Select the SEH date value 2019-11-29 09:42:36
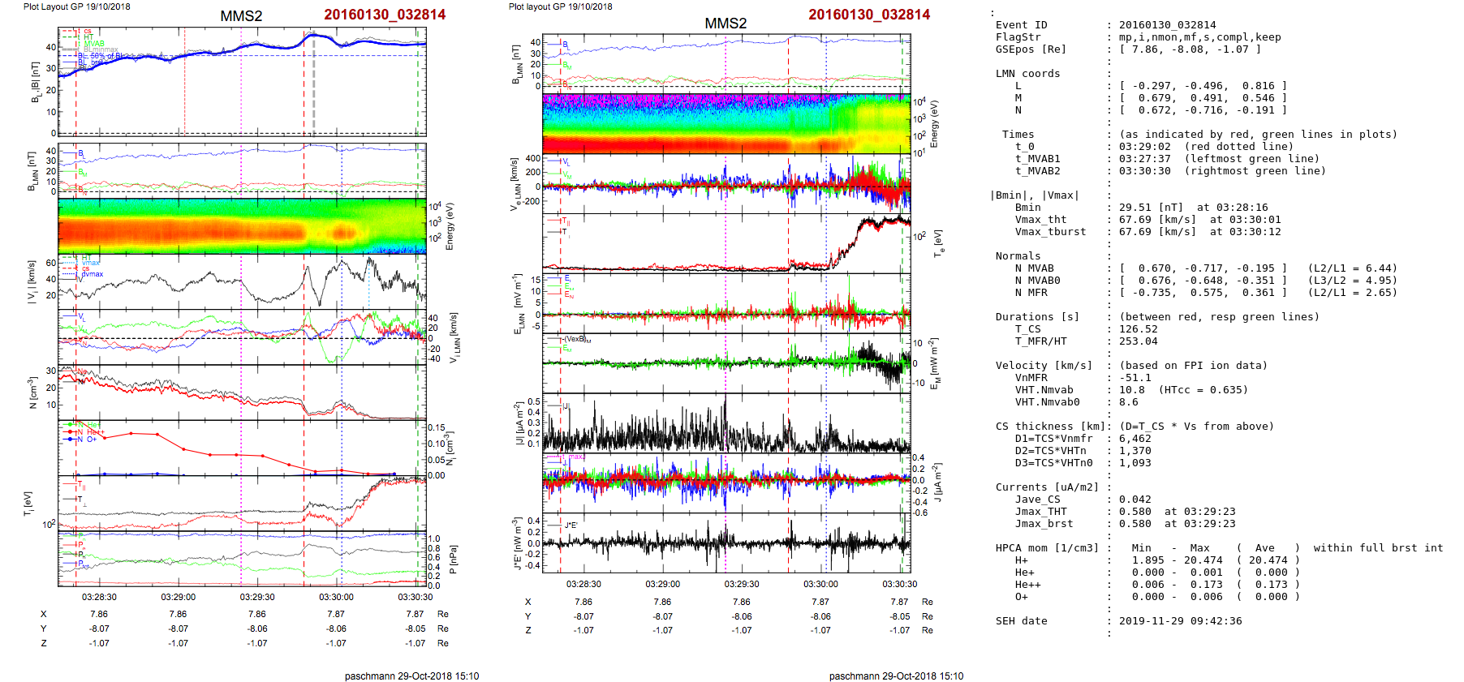The width and height of the screenshot is (1464, 682). tap(1180, 621)
